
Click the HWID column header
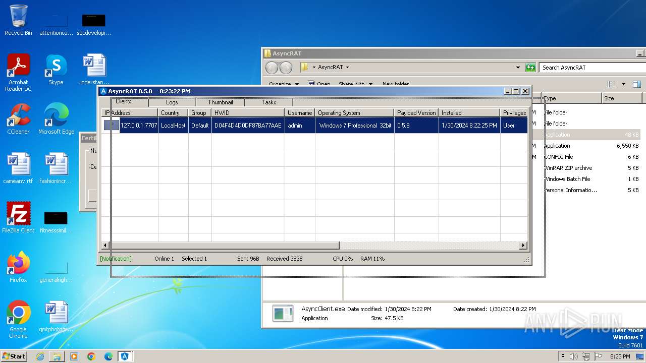pos(248,113)
